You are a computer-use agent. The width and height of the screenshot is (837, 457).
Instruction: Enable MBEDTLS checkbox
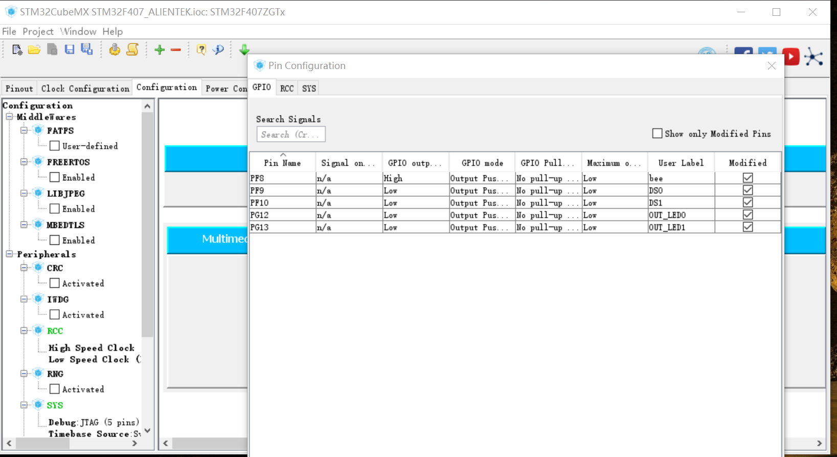pos(55,240)
